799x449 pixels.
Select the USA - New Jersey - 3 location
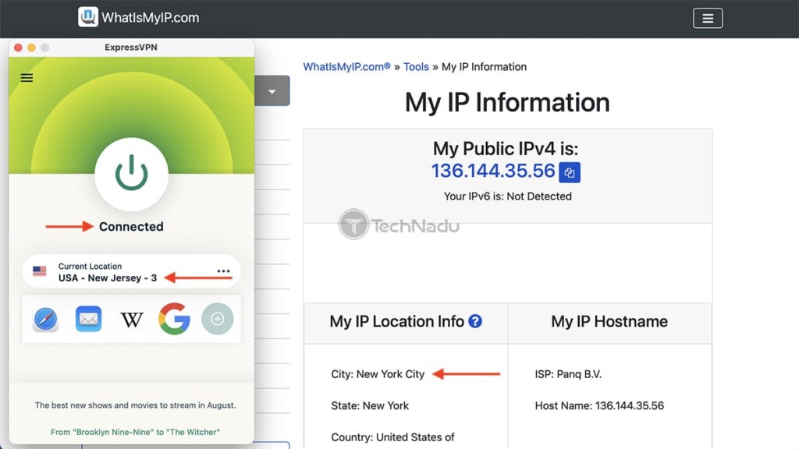(x=108, y=278)
